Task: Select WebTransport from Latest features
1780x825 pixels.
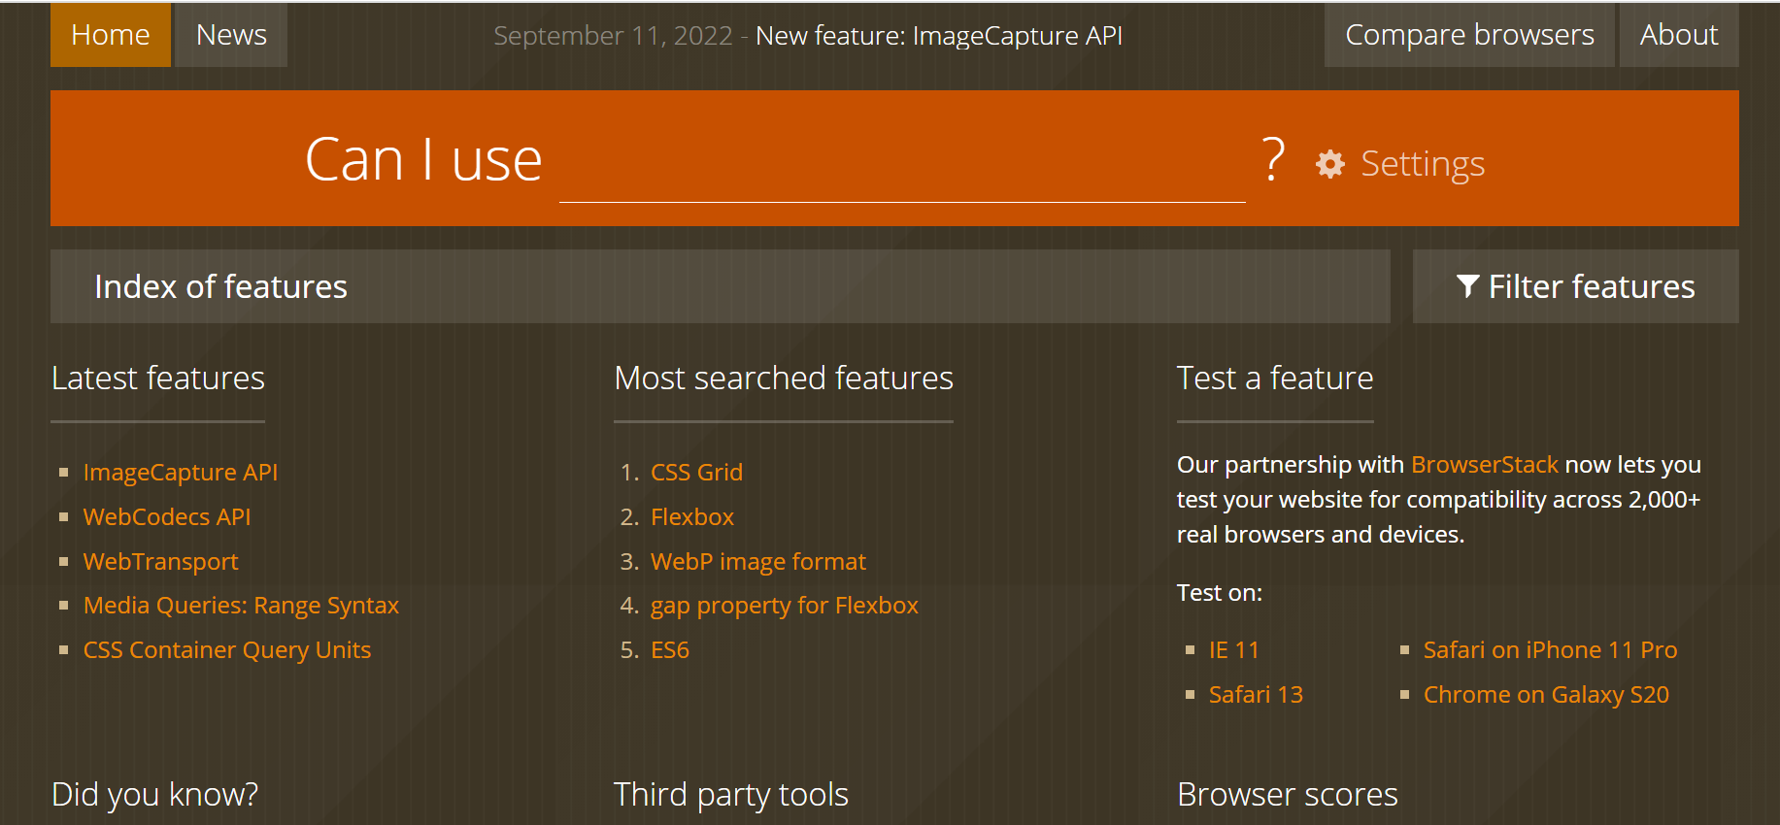Action: point(161,562)
